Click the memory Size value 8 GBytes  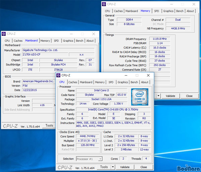(x=129, y=24)
